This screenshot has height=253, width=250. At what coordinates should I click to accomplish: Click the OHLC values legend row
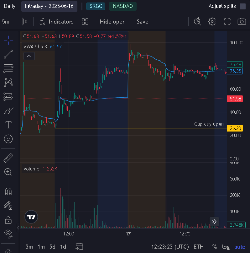75,36
